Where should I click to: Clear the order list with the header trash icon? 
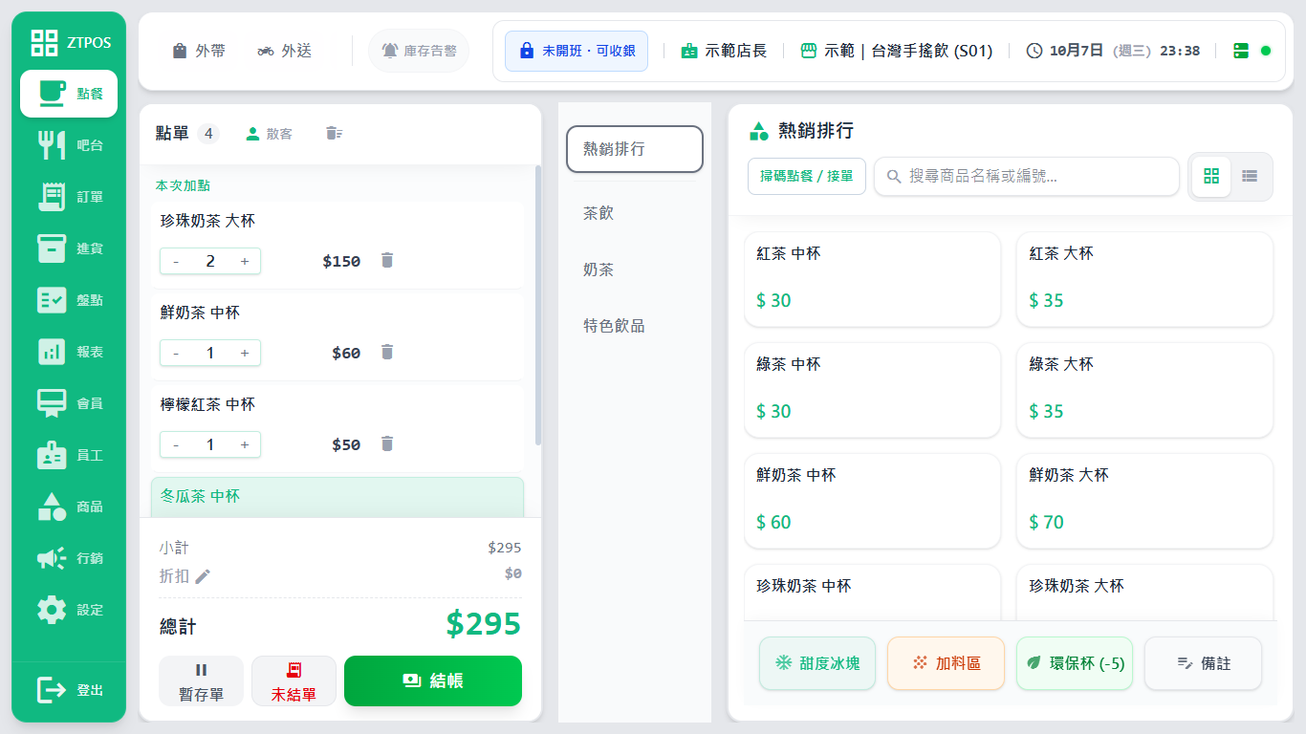[334, 134]
